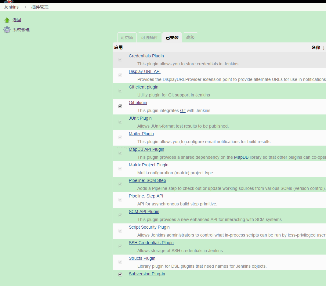The width and height of the screenshot is (326, 286).
Task: Click text 'Allows JUnit-format test results to be published.'
Action: coord(183,126)
